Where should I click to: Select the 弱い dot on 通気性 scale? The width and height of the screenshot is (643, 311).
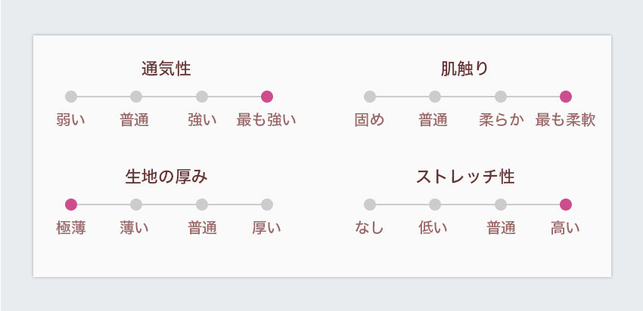[x=71, y=97]
